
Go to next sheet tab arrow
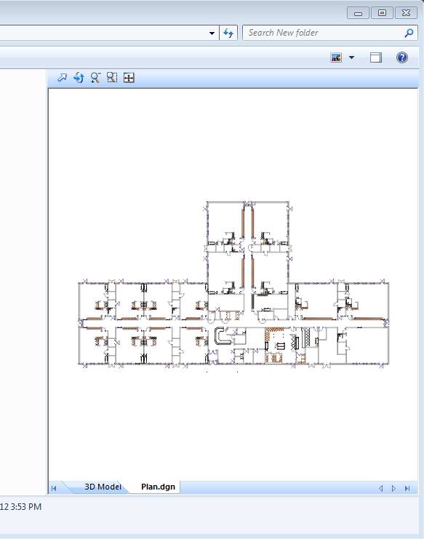point(393,488)
